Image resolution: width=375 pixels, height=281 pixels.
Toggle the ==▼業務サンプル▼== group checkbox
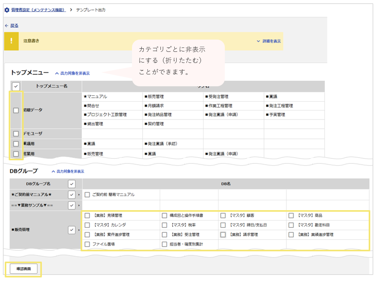tap(72, 205)
